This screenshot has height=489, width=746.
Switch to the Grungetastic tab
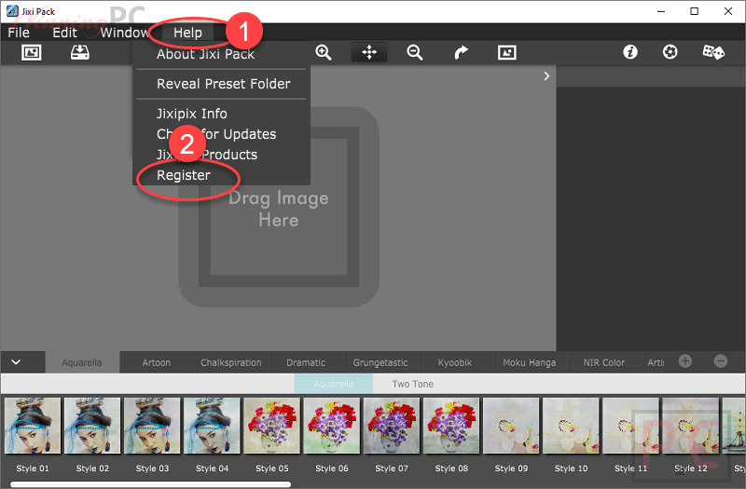380,362
